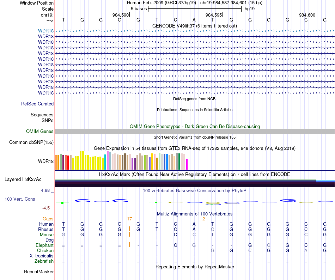Click the "Dog" species label
335x280 pixels.
(49, 240)
